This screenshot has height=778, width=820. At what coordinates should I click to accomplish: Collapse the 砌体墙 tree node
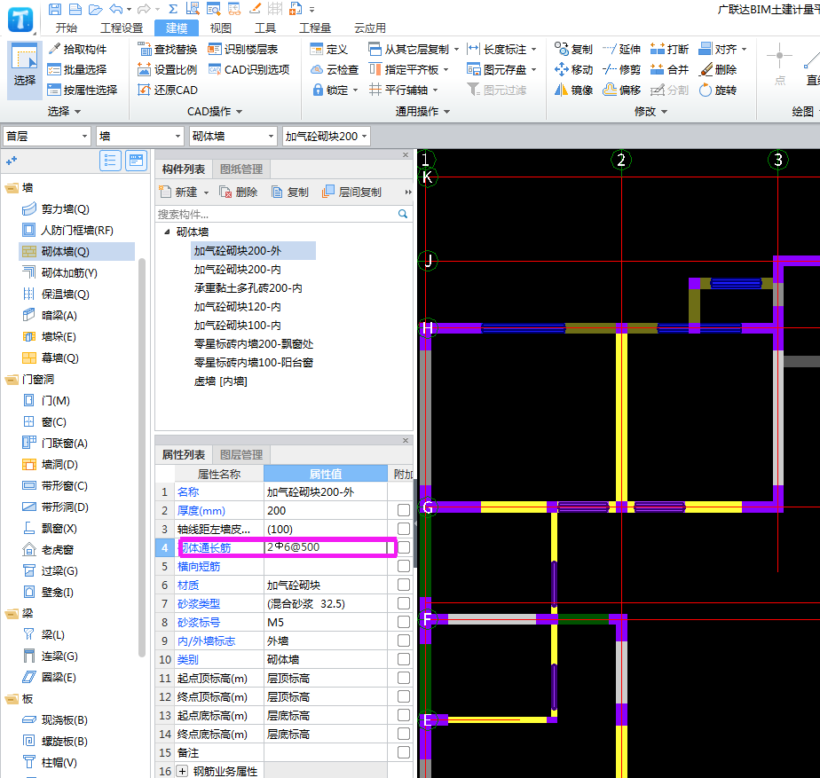167,232
